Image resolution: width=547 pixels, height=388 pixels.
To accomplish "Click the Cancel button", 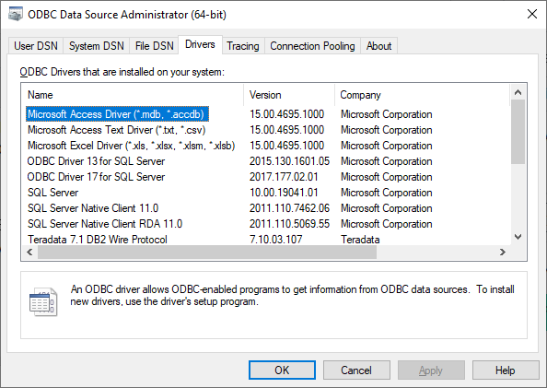I will [x=356, y=370].
